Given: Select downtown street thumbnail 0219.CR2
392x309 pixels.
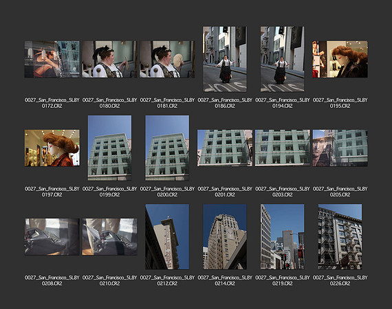Looking at the screenshot, I should [282, 237].
